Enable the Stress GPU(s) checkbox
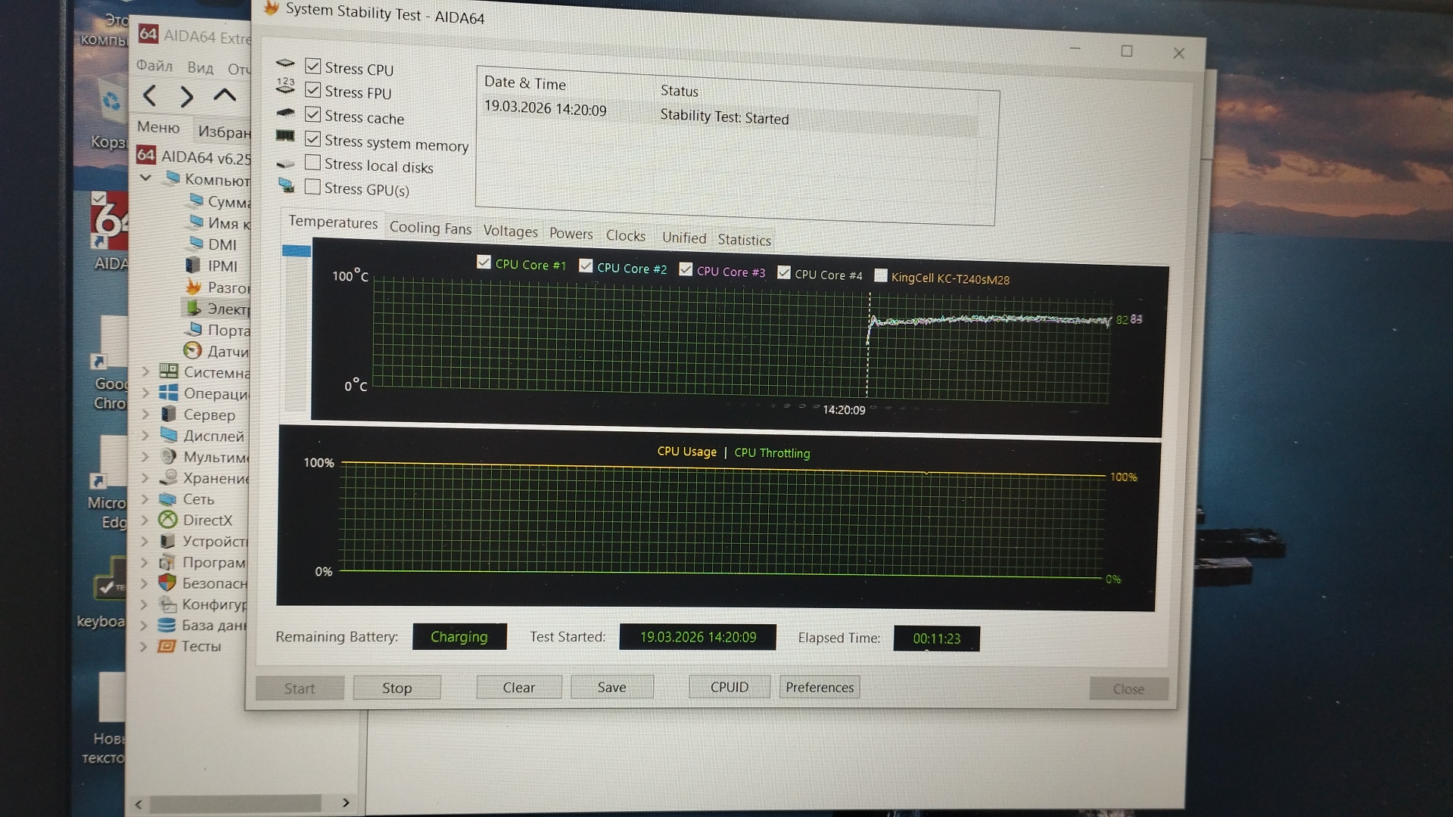 pyautogui.click(x=313, y=187)
